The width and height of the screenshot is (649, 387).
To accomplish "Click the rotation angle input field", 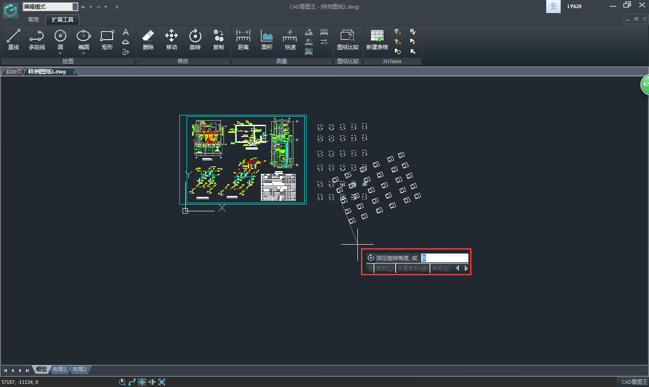I will [x=445, y=258].
